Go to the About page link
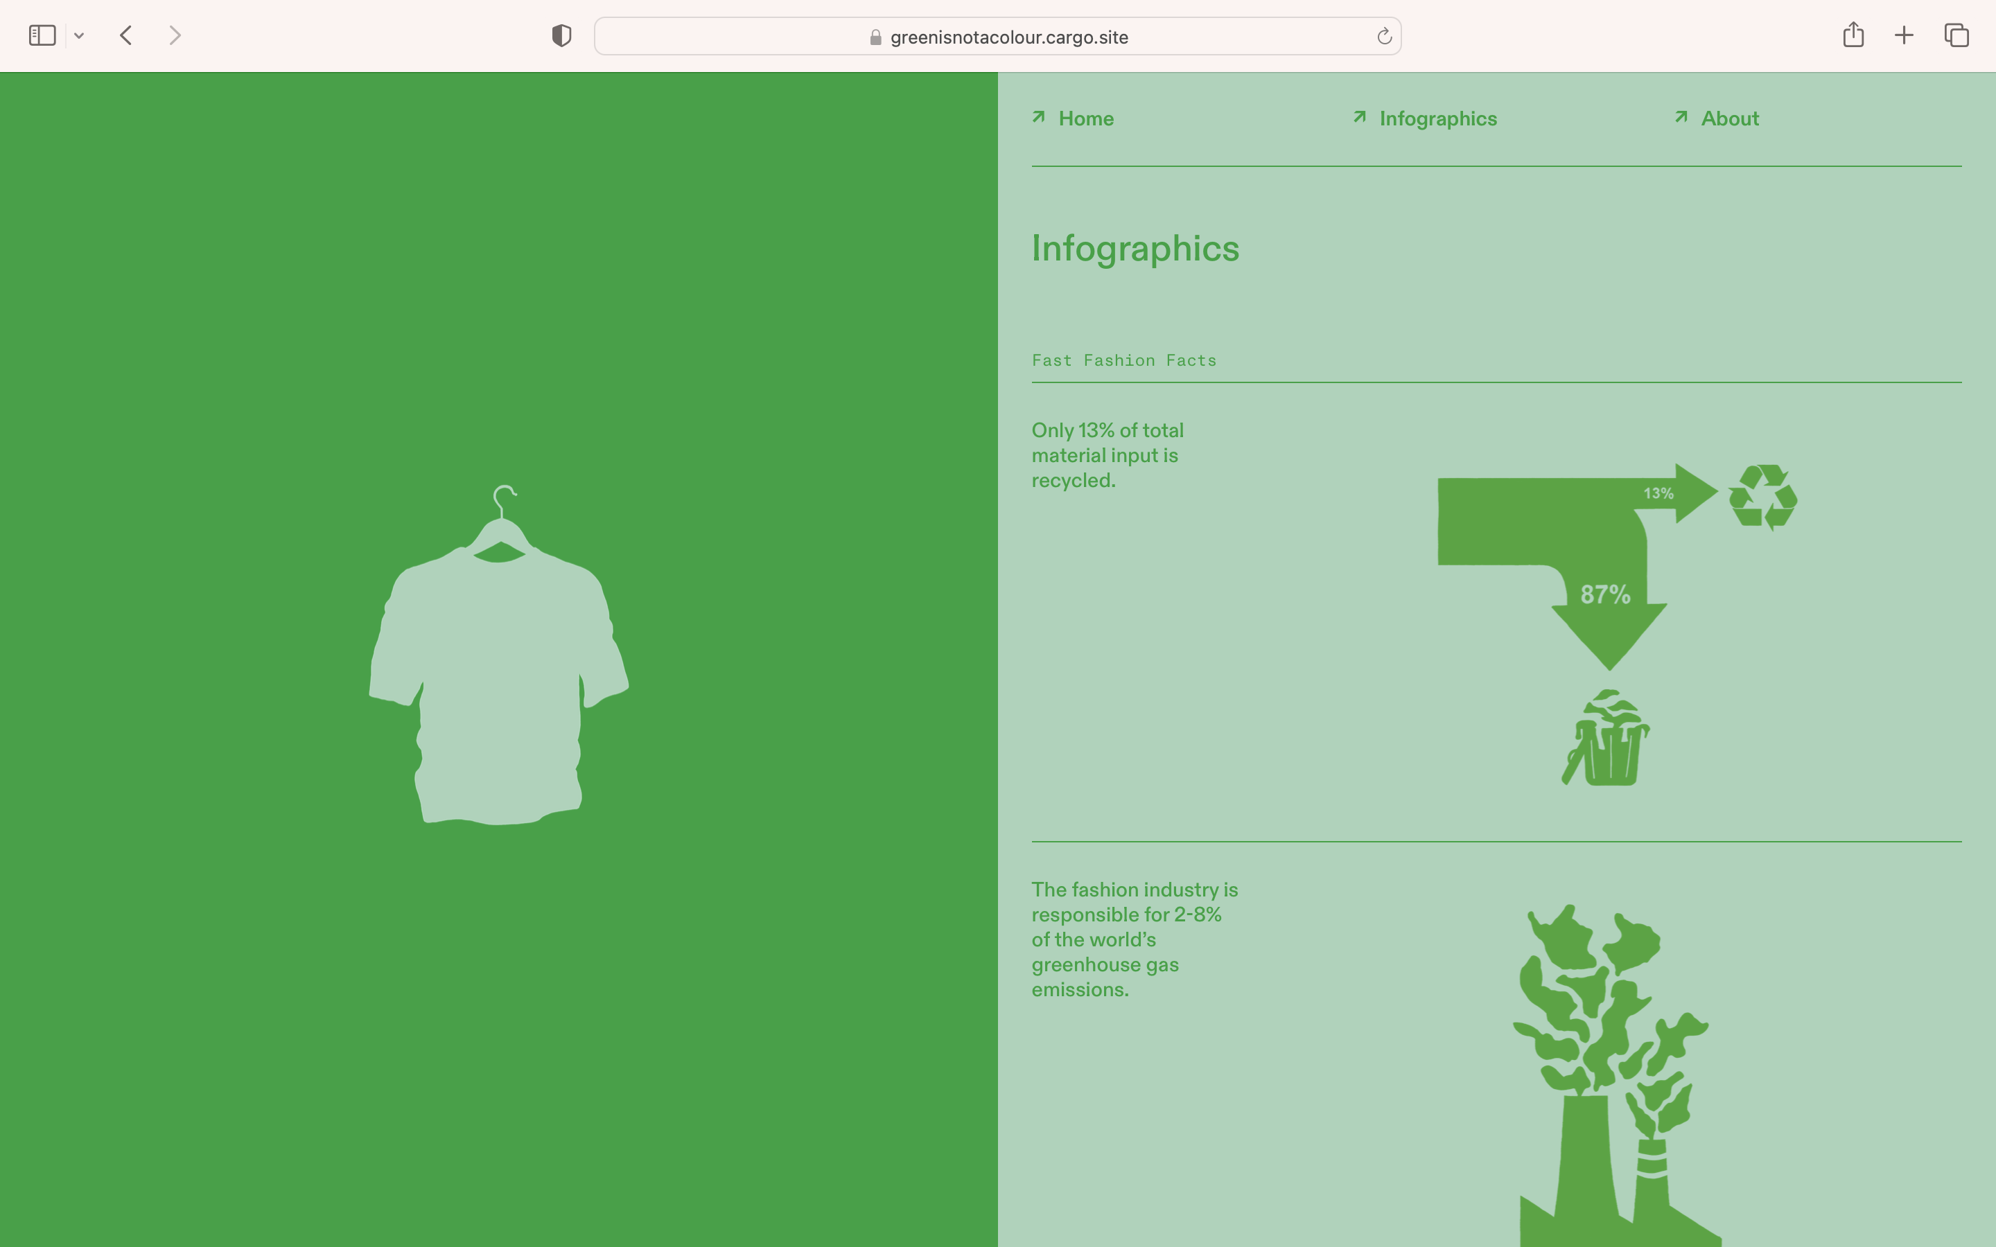 pos(1730,118)
